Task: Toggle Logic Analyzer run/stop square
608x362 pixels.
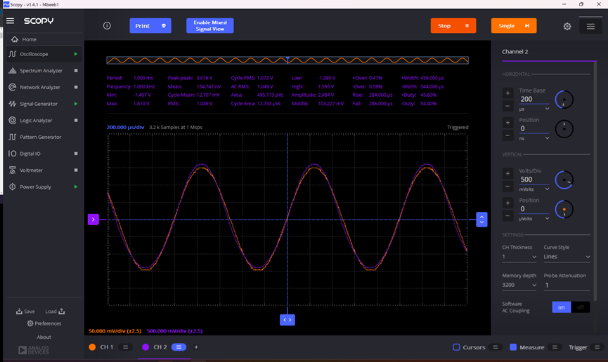Action: click(76, 121)
